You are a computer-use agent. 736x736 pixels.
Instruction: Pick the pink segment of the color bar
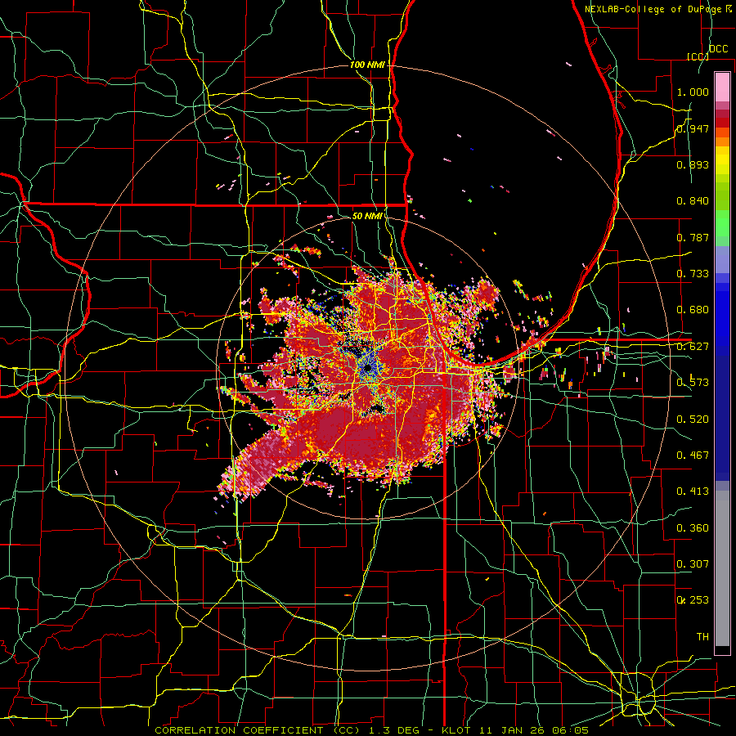pos(722,87)
